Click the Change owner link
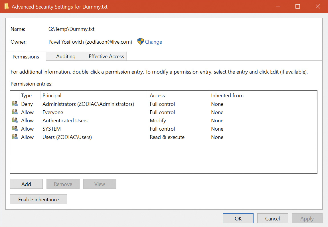328x227 pixels. [153, 42]
